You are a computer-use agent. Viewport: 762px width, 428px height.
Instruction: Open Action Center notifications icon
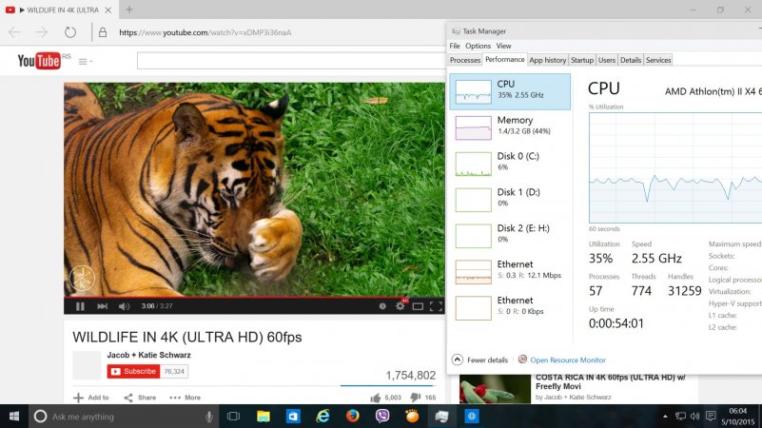coord(711,417)
